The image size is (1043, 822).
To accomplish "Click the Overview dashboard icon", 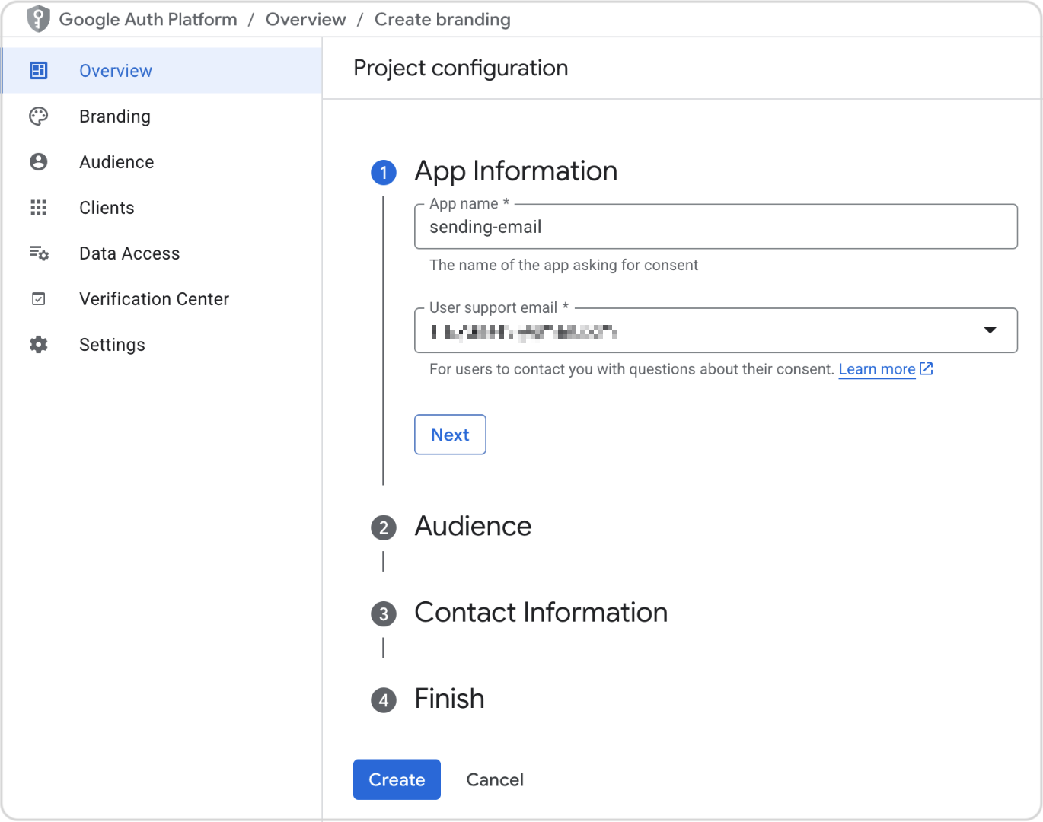I will pyautogui.click(x=38, y=70).
